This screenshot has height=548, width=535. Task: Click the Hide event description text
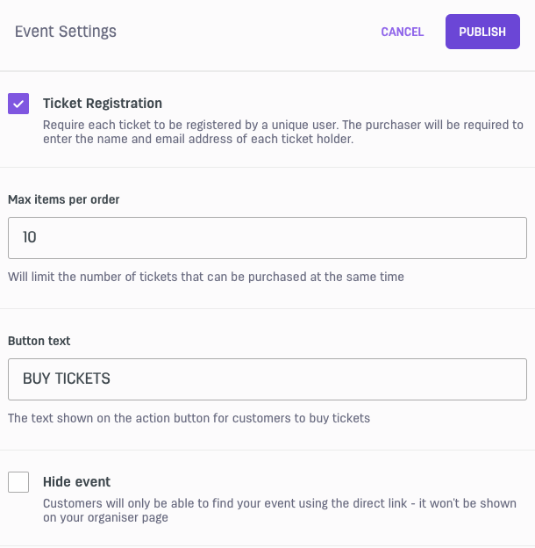(280, 510)
